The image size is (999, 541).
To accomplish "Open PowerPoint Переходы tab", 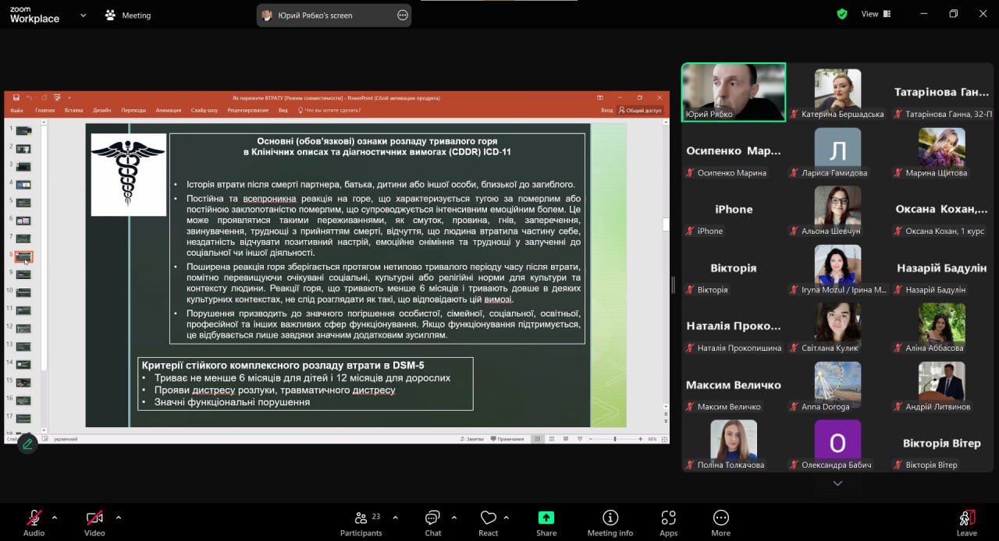I will pos(133,110).
